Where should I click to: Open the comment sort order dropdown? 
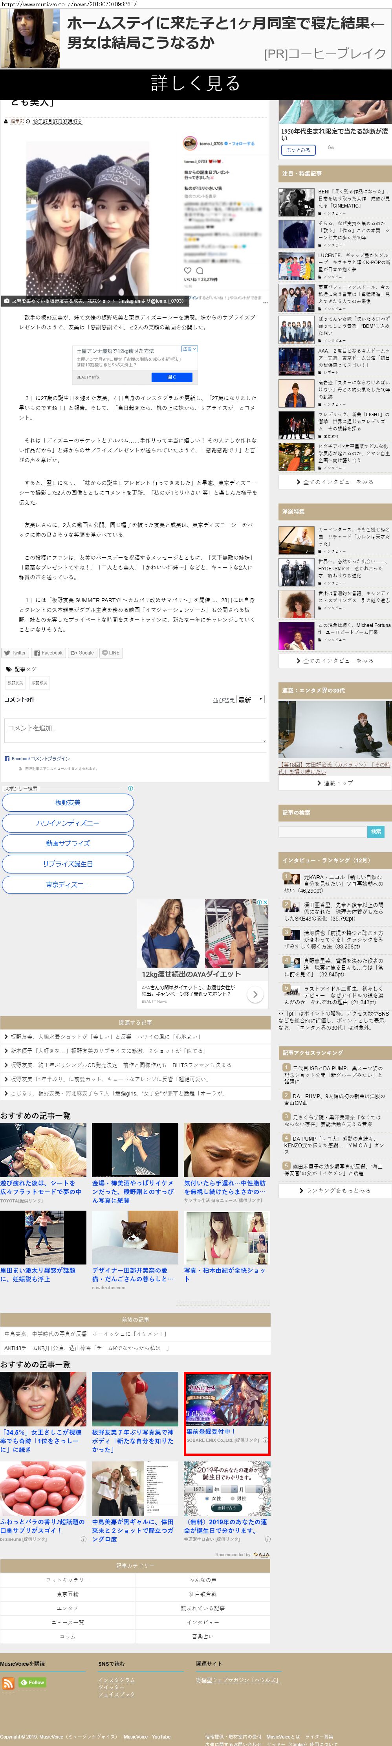tap(250, 700)
